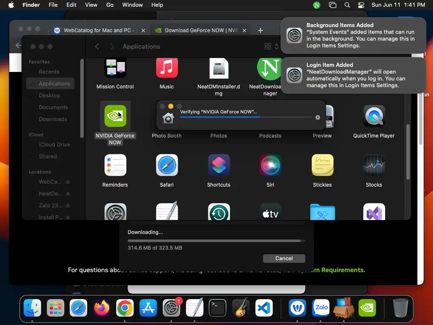Screen dimensions: 433x325
Task: Open the Window menu
Action: coord(132,5)
